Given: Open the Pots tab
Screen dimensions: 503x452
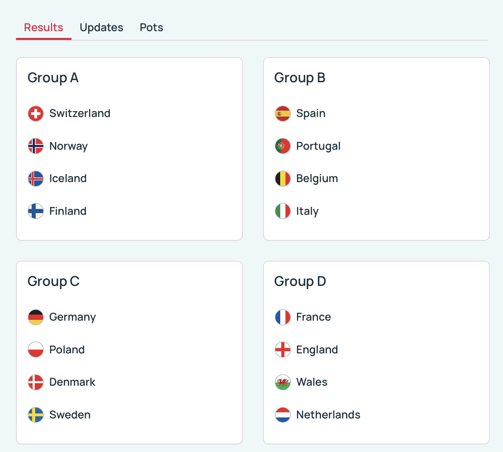Looking at the screenshot, I should [x=151, y=28].
